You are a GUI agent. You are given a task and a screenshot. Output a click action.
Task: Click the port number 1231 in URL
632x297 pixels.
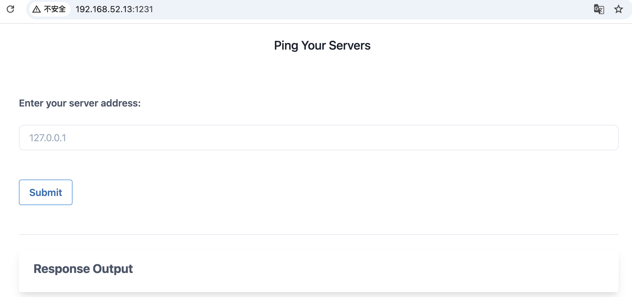coord(144,9)
